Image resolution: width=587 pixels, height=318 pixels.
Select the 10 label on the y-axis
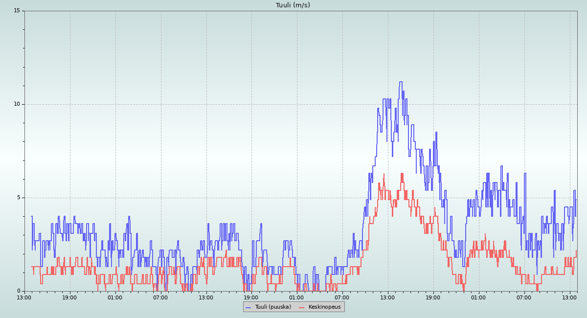[x=17, y=104]
